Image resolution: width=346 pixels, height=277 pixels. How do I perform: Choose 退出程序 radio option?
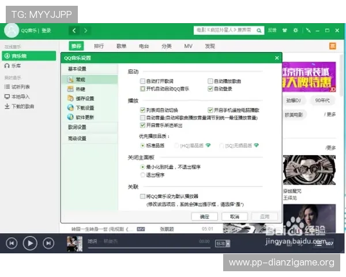(x=142, y=175)
